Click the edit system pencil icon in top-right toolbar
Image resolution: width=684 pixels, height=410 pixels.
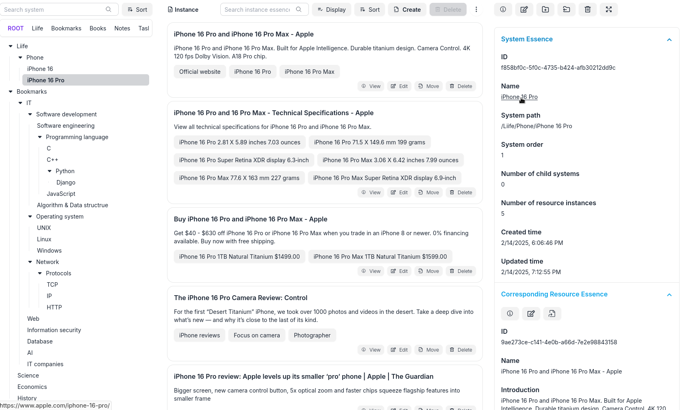524,9
